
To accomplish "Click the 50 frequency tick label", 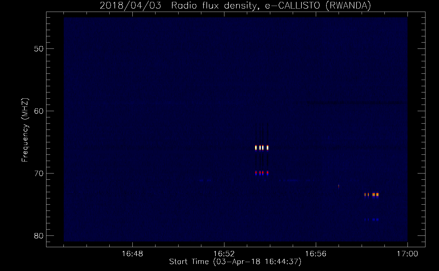I will [39, 49].
